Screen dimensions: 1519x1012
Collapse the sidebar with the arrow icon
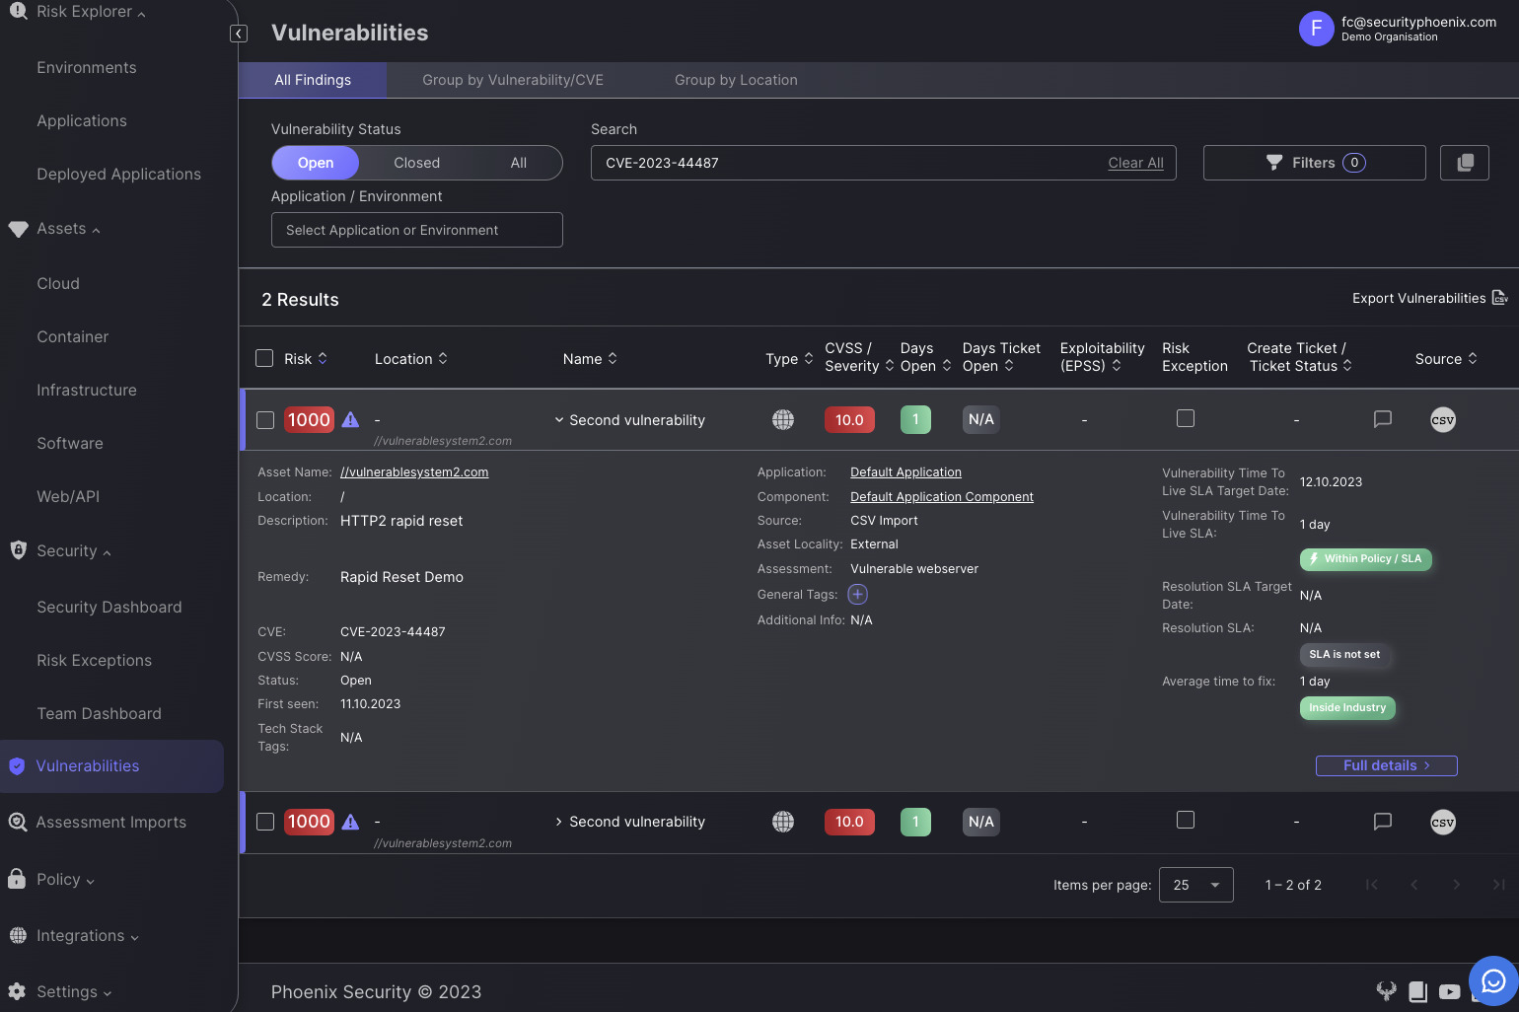(239, 34)
